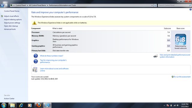Open address bar history dropdown arrow
Viewport: 192px width, 108px height.
[x=152, y=5]
